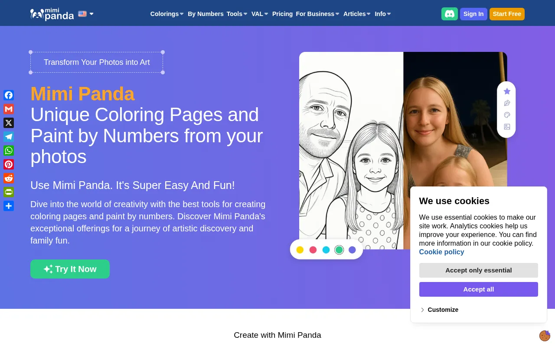The width and height of the screenshot is (555, 346).
Task: Open the Mimi Panda logo homepage
Action: (52, 14)
